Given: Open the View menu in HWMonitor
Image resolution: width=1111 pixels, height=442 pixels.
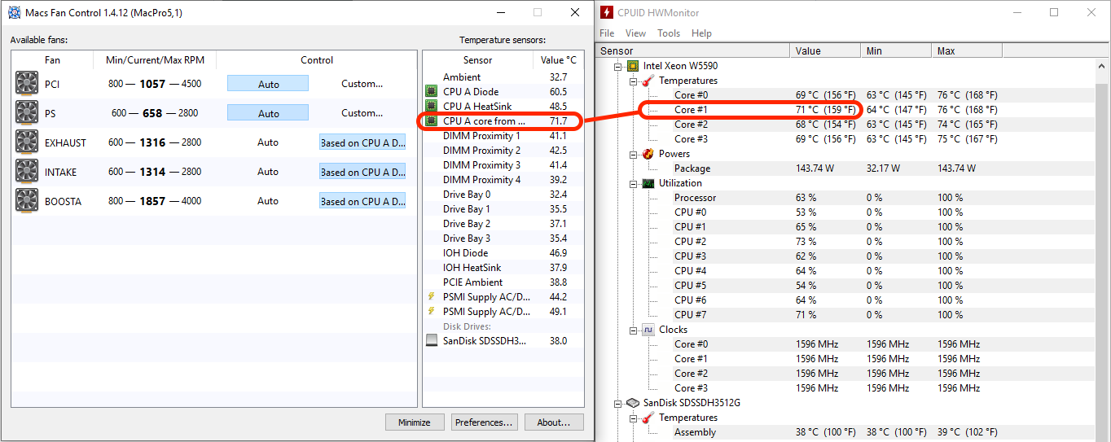Looking at the screenshot, I should pos(635,33).
